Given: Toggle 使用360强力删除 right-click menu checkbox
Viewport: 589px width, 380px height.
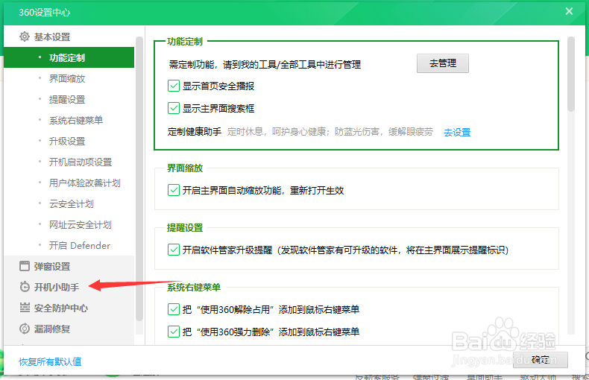Looking at the screenshot, I should (174, 332).
